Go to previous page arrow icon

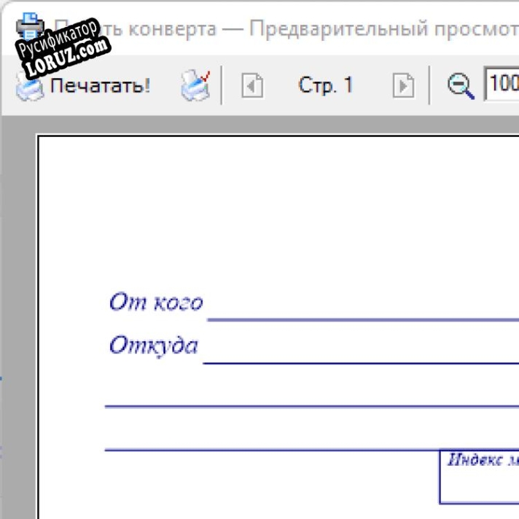tap(252, 86)
